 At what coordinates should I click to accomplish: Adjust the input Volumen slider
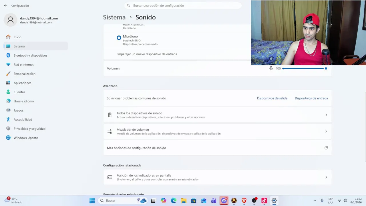pos(304,69)
